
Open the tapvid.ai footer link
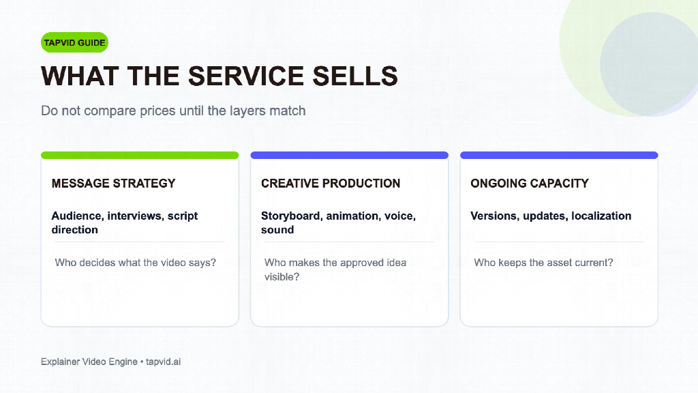[163, 362]
